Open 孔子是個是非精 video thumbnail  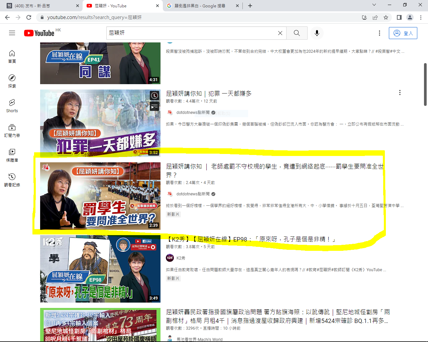pyautogui.click(x=100, y=269)
